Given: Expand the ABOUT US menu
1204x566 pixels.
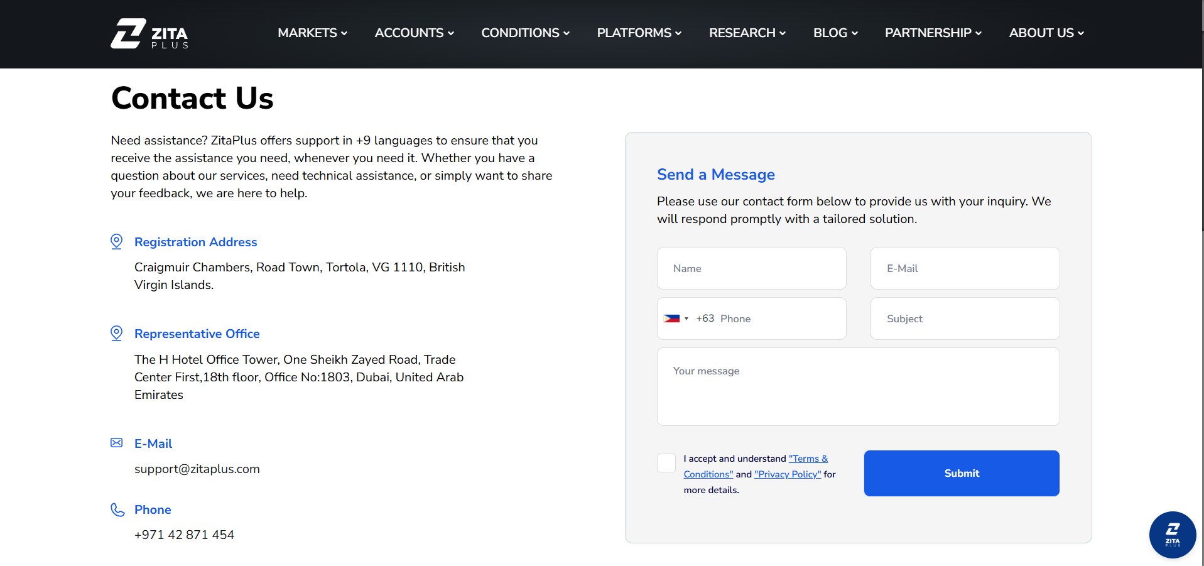Looking at the screenshot, I should tap(1046, 33).
